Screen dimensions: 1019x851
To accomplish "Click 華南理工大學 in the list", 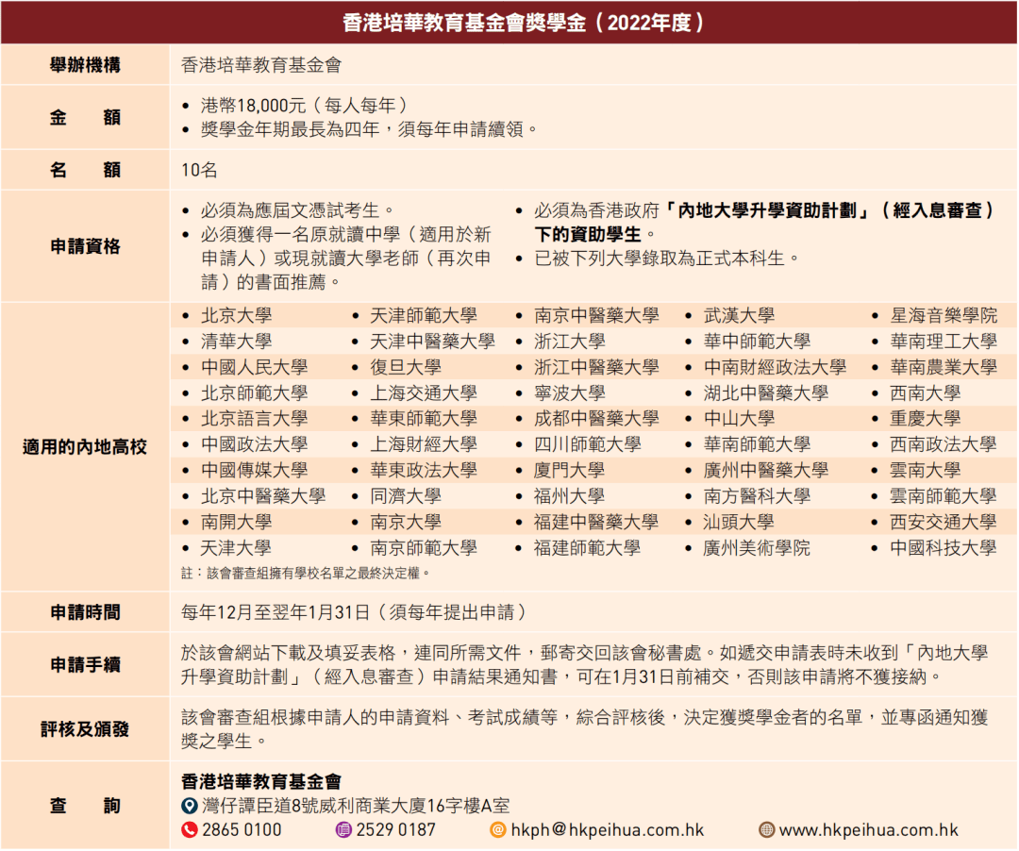I will [x=944, y=342].
